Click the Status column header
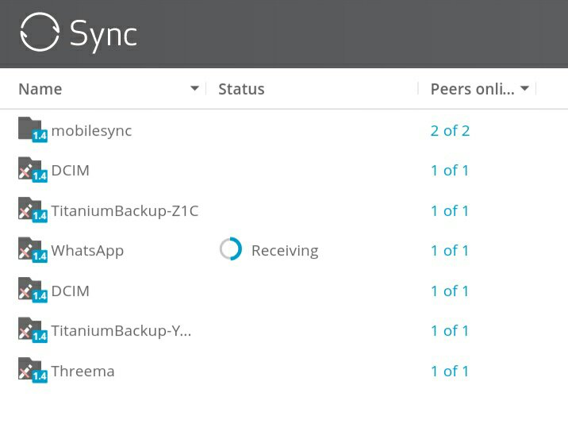Viewport: 568px width, 435px height. coord(241,89)
